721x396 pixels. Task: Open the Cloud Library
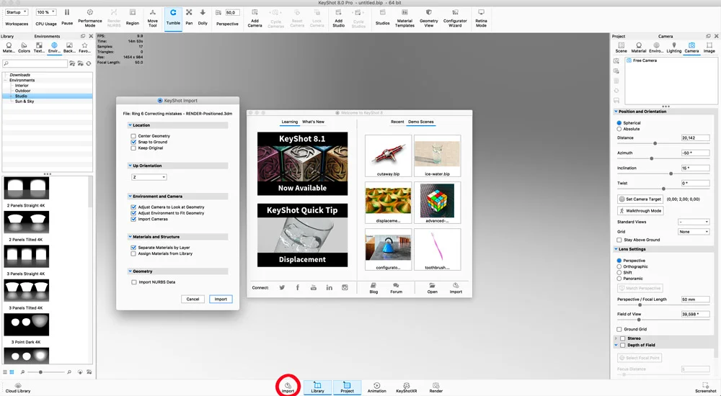point(18,387)
